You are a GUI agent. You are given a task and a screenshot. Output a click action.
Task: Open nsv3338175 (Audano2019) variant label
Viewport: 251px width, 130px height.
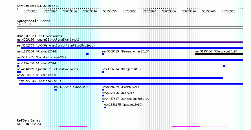(x=123, y=105)
